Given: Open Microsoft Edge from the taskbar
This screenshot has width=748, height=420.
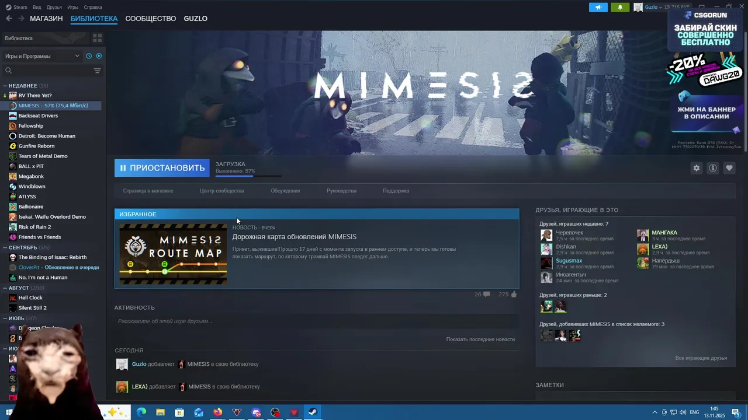Looking at the screenshot, I should click(x=141, y=412).
